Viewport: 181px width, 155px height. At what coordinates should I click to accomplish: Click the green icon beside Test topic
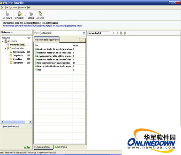pos(36,69)
